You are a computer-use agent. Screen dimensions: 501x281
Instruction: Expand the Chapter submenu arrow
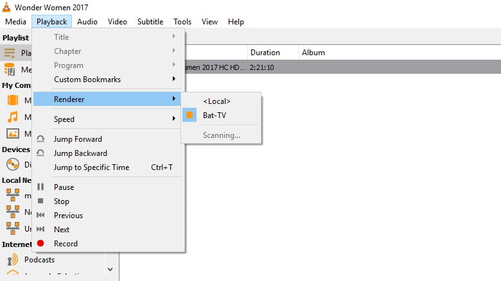pos(174,51)
